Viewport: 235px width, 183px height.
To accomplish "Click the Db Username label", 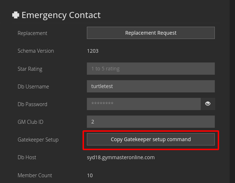I will (x=33, y=87).
